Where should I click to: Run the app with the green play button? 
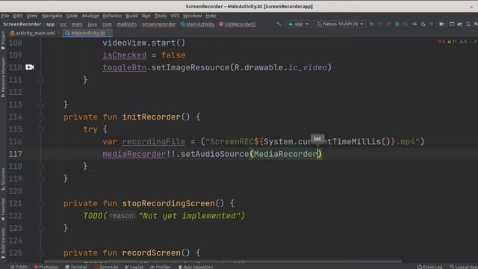click(x=372, y=24)
